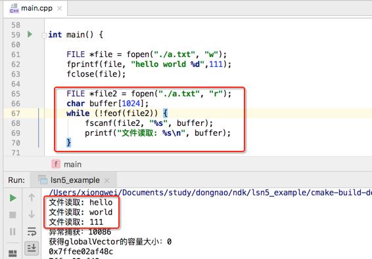Click the printf '文件读取' code line
Image resolution: width=372 pixels, height=259 pixels.
coord(158,133)
